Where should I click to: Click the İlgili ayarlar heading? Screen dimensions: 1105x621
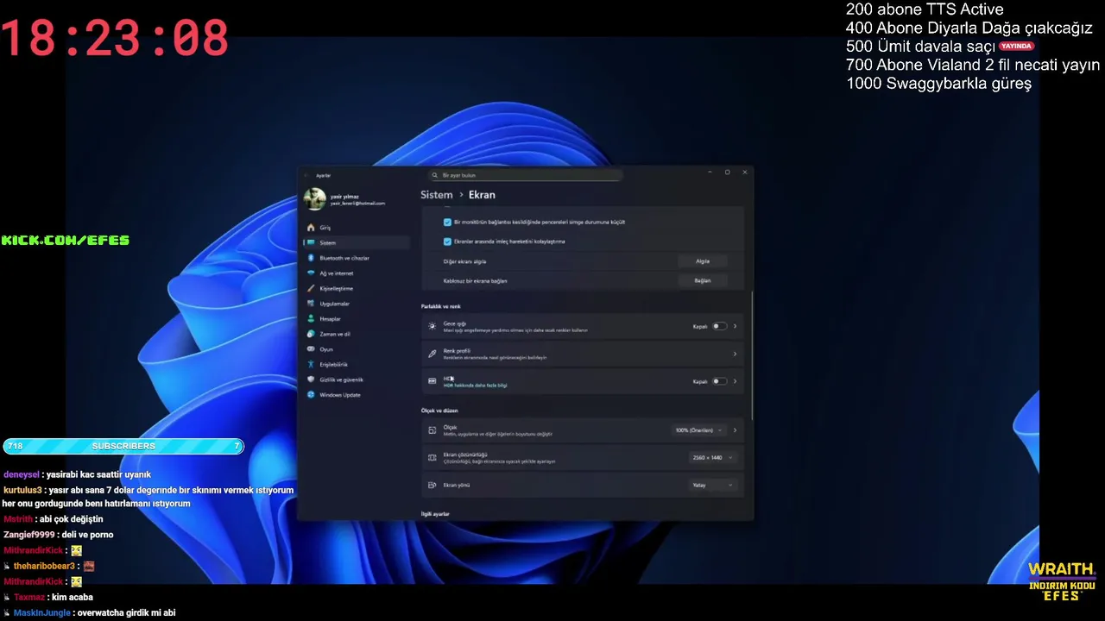[435, 514]
